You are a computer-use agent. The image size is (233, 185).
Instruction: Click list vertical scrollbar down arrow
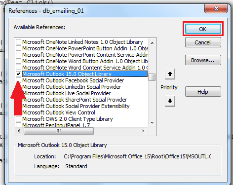point(152,123)
